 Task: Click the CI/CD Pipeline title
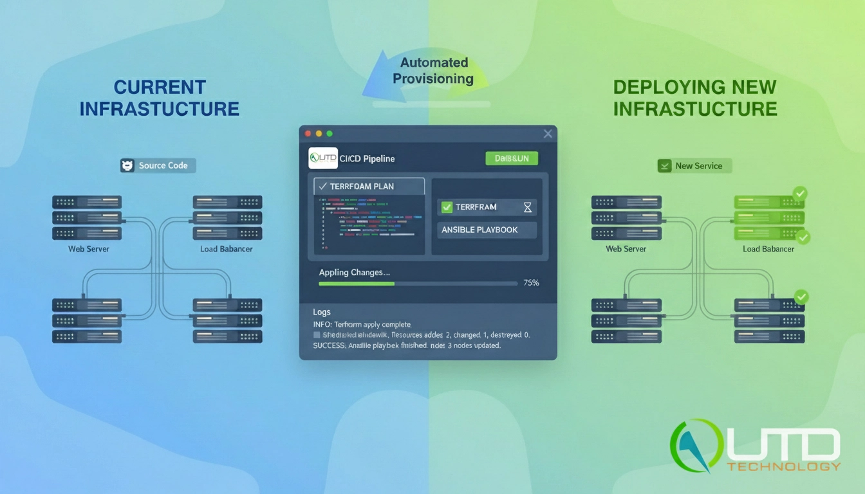(368, 158)
